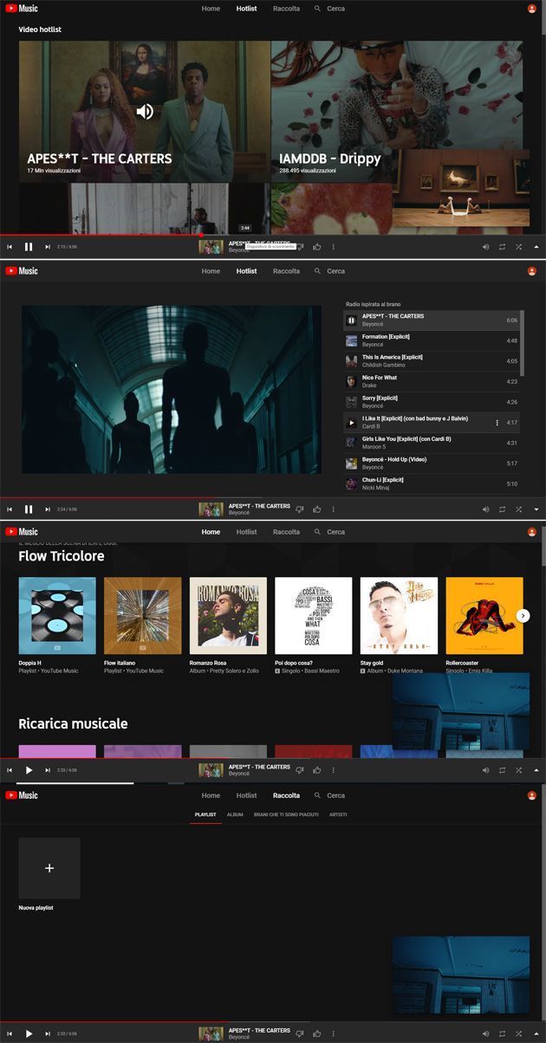The width and height of the screenshot is (546, 1043).
Task: Click the plus icon tile for new playlist
Action: (x=49, y=868)
